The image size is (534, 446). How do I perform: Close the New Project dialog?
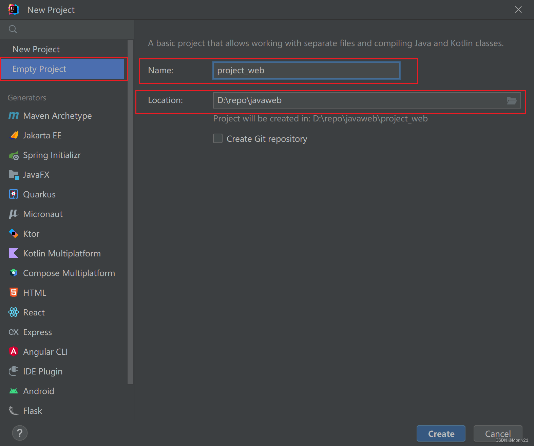coord(518,9)
